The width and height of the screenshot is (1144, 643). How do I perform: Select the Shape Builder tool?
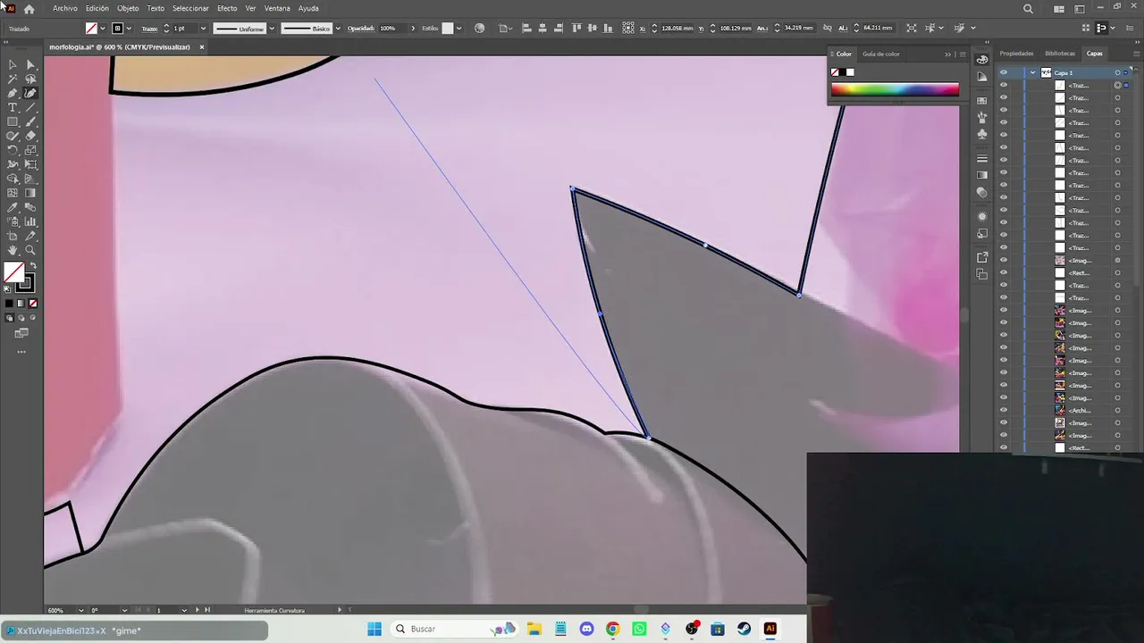pos(13,179)
